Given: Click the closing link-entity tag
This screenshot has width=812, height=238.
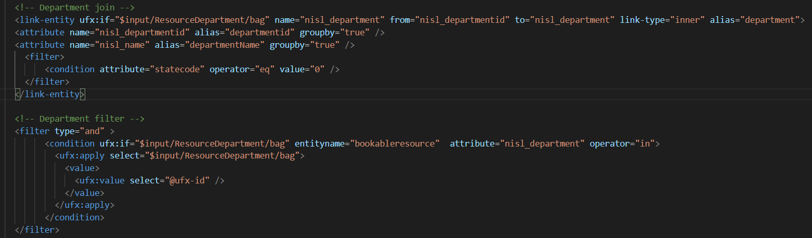Looking at the screenshot, I should pos(49,94).
